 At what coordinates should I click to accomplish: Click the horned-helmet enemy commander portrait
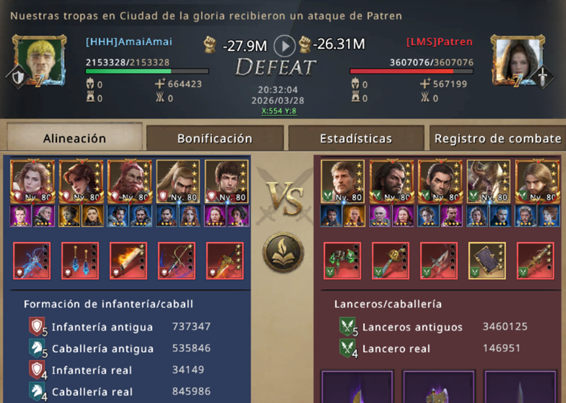488,181
